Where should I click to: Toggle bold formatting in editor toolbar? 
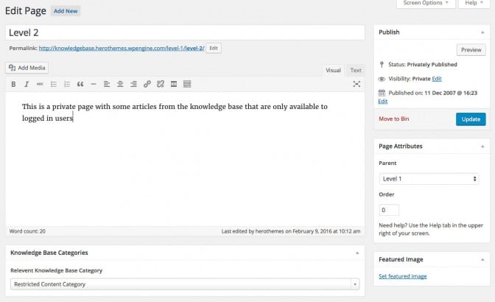tap(13, 84)
